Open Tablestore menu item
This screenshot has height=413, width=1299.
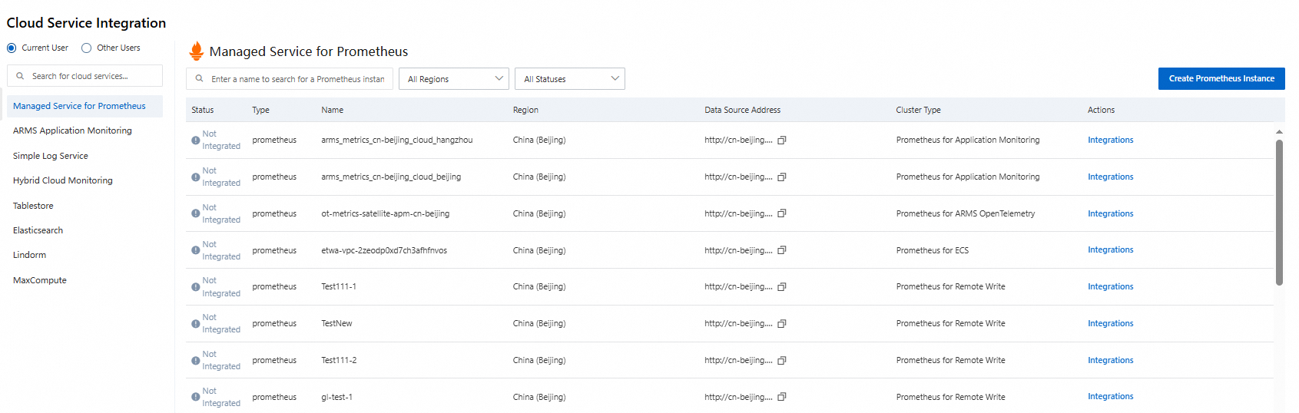pos(85,206)
